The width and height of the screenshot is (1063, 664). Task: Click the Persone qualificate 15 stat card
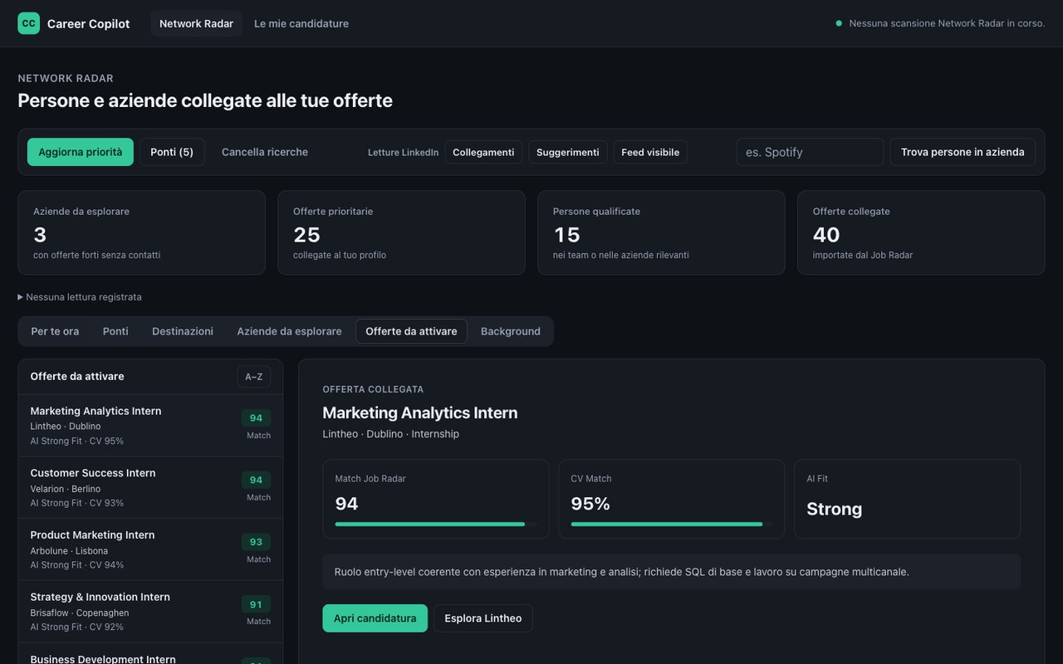(x=661, y=232)
